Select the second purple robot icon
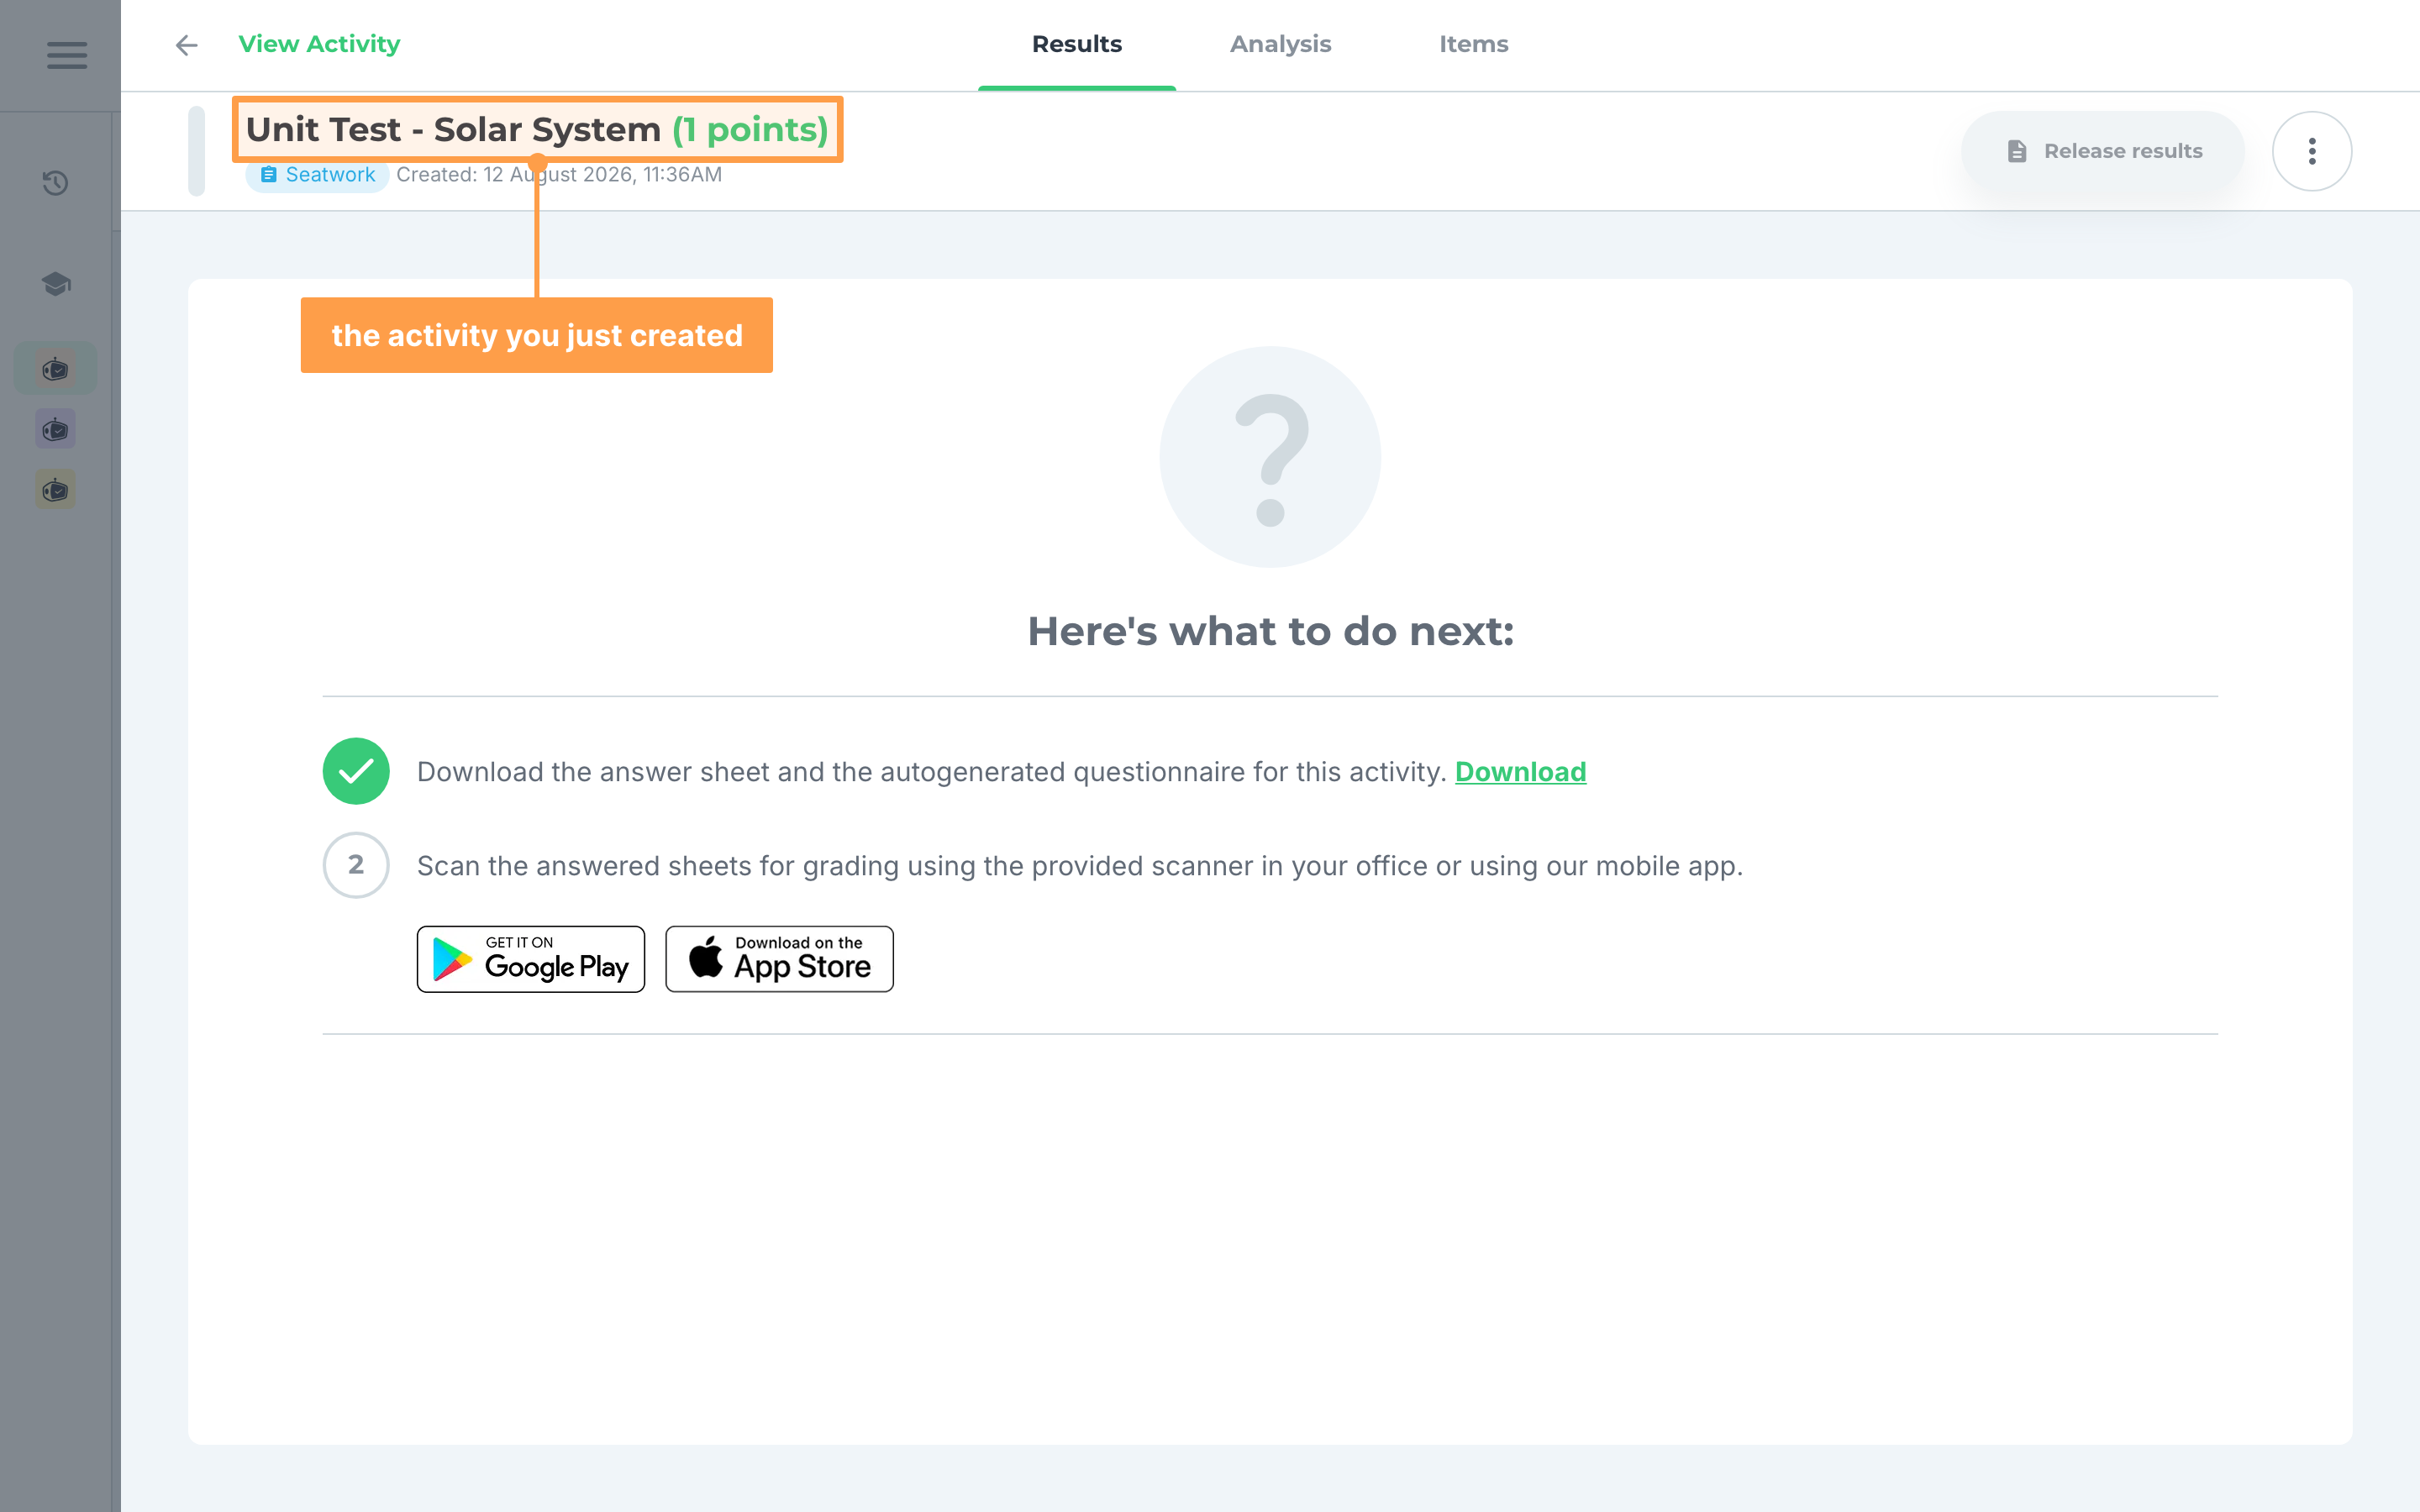Image resolution: width=2420 pixels, height=1512 pixels. pos(56,429)
